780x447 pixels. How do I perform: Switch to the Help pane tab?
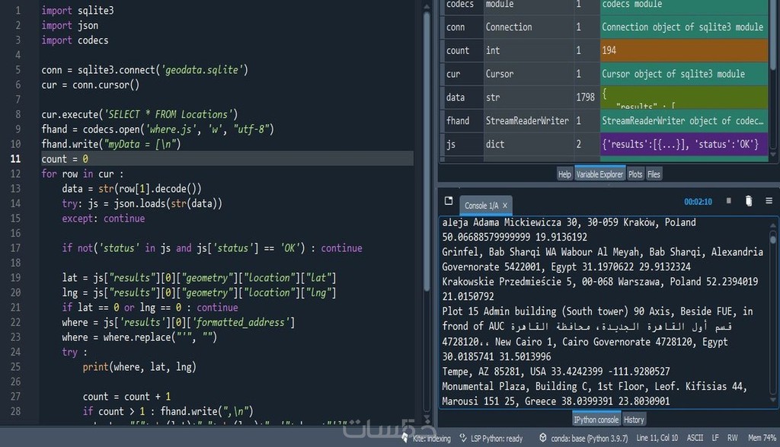[564, 174]
